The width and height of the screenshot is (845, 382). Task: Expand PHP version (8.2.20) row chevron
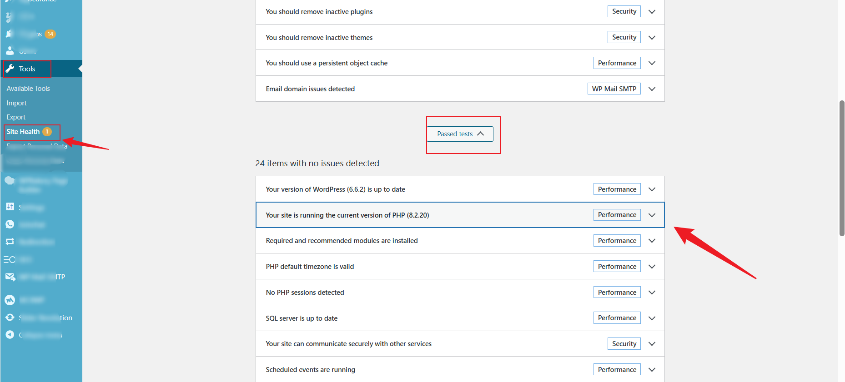click(x=652, y=215)
